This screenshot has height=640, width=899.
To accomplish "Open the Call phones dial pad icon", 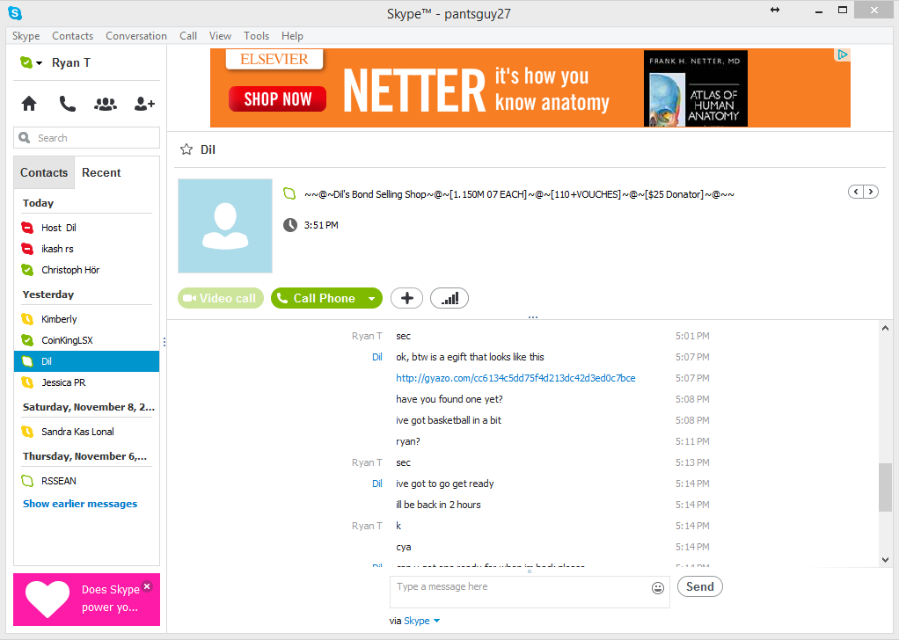I will 67,104.
